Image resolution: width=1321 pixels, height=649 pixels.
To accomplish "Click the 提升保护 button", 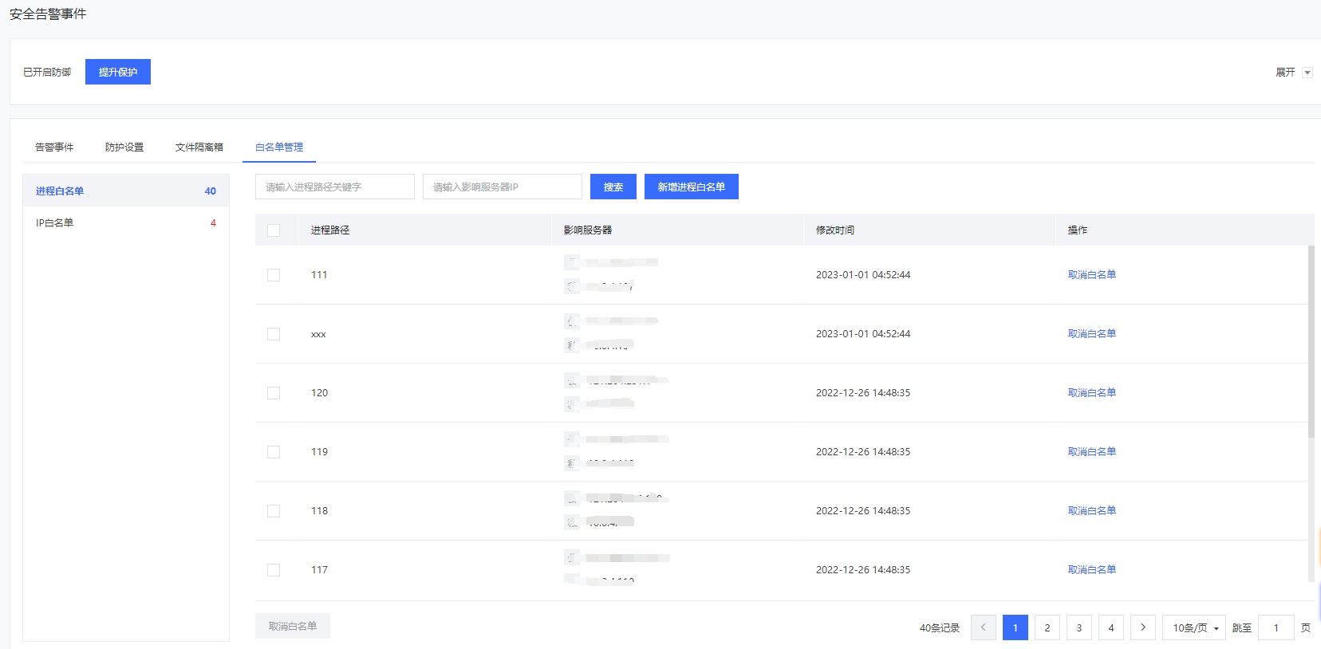I will 118,72.
